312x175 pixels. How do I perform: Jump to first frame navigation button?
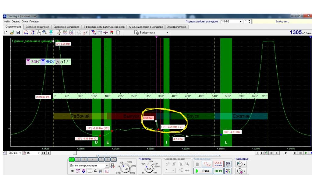click(x=43, y=153)
